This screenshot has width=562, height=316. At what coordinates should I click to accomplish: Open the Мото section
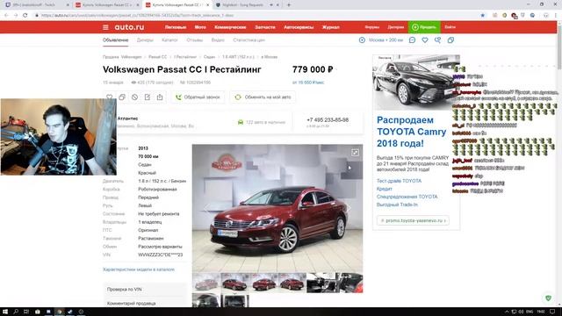[x=200, y=27]
